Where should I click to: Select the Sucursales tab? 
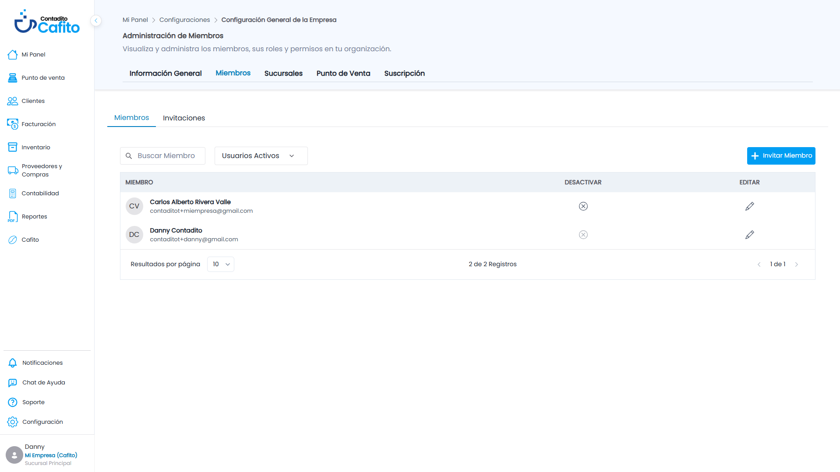pyautogui.click(x=283, y=74)
